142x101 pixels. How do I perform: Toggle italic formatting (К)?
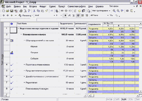pyautogui.click(x=69, y=15)
